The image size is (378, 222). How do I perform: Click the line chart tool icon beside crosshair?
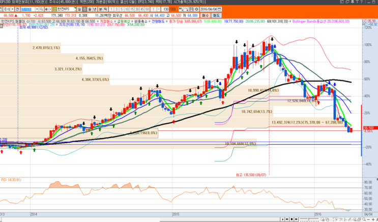[x=186, y=9]
